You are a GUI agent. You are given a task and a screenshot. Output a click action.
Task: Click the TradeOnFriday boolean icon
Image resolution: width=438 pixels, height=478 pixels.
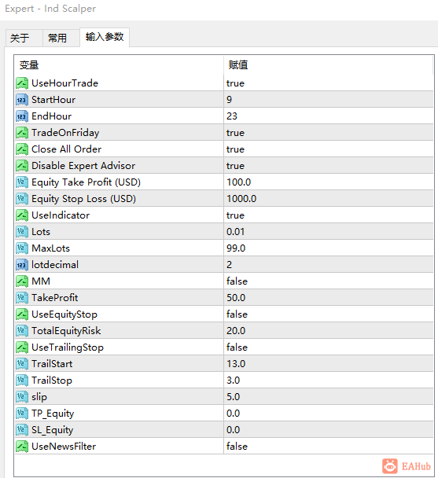22,133
